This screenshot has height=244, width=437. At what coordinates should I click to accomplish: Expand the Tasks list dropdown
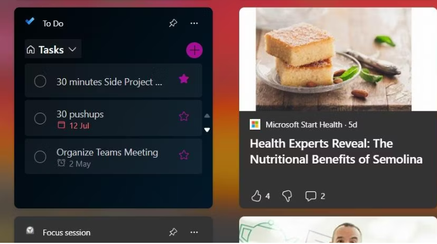[53, 50]
